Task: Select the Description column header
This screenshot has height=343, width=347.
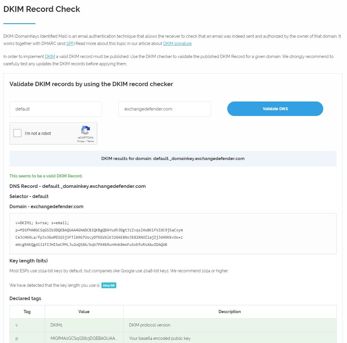Action: pyautogui.click(x=230, y=312)
